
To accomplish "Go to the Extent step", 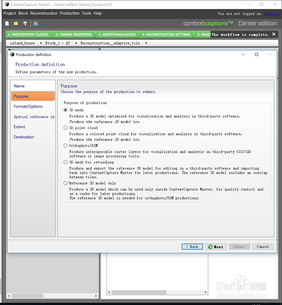I will click(x=33, y=127).
